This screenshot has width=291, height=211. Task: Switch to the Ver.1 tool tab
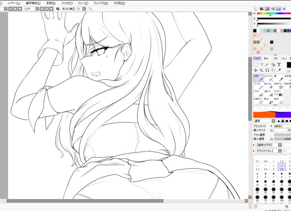coord(284,59)
